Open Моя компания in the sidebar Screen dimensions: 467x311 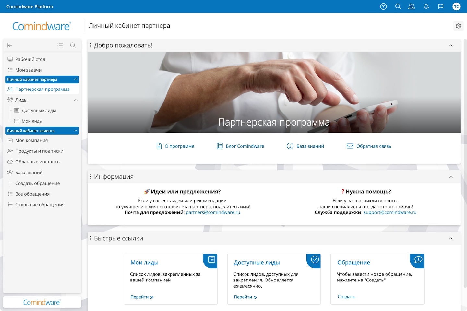(42, 140)
